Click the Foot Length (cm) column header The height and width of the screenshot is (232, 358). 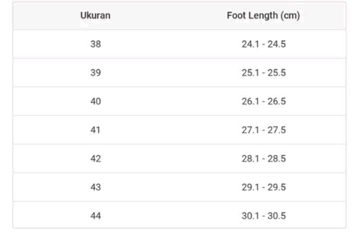(263, 16)
